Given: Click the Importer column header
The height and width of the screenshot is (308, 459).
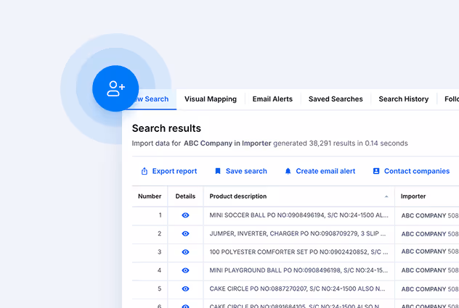Looking at the screenshot, I should (x=413, y=196).
